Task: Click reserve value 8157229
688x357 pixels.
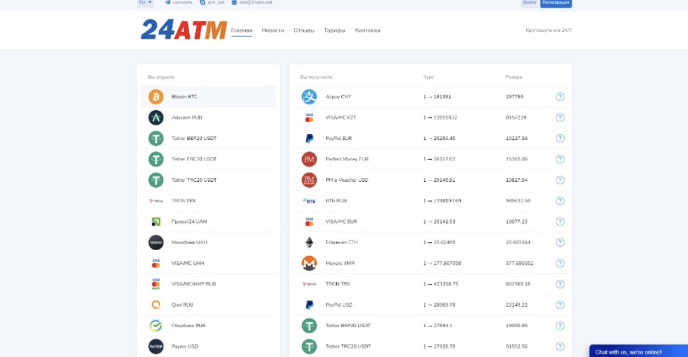Action: click(x=516, y=117)
